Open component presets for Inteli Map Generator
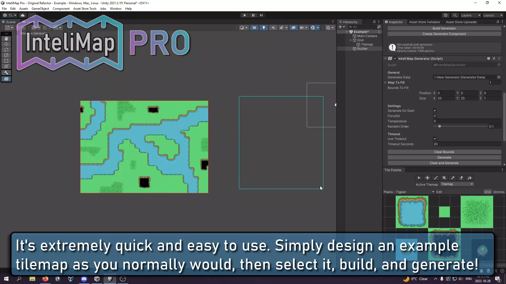This screenshot has width=506, height=284. pos(494,59)
